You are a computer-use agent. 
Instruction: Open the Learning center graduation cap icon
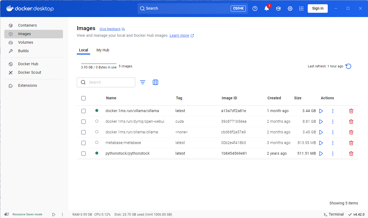[278, 9]
